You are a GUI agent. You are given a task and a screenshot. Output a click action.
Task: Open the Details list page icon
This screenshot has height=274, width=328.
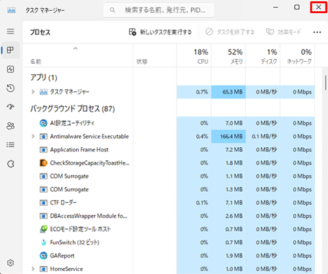pyautogui.click(x=10, y=145)
